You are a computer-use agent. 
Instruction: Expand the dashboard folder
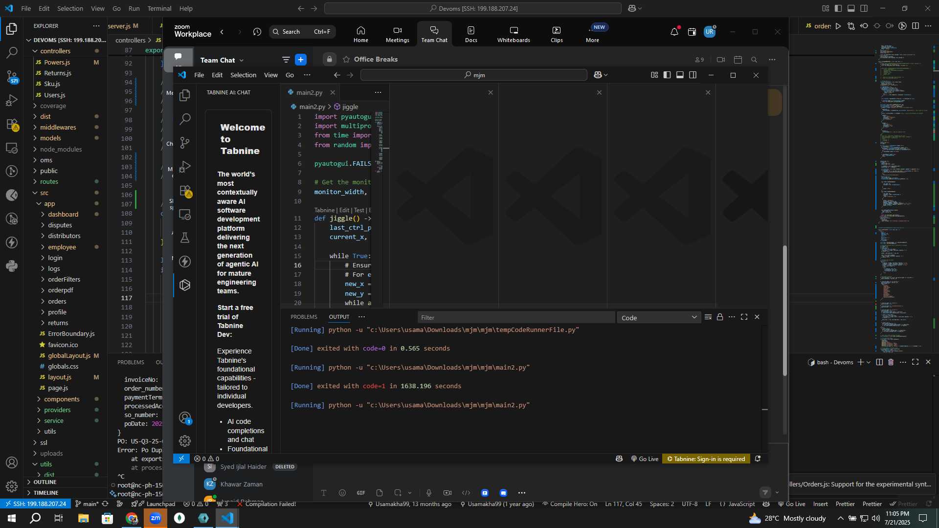[x=63, y=214]
